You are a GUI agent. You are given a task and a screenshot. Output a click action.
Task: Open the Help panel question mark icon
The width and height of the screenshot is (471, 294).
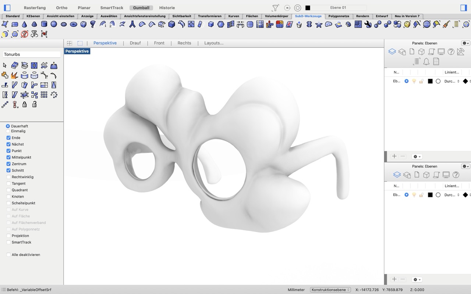point(451,52)
